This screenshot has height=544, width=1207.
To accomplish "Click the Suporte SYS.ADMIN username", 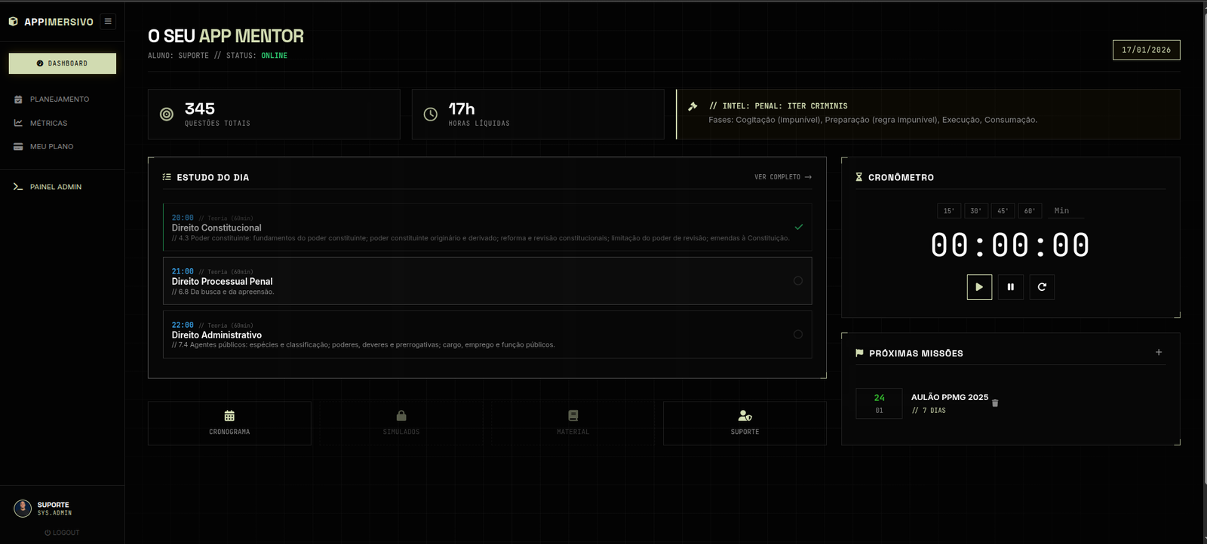I will pos(54,509).
